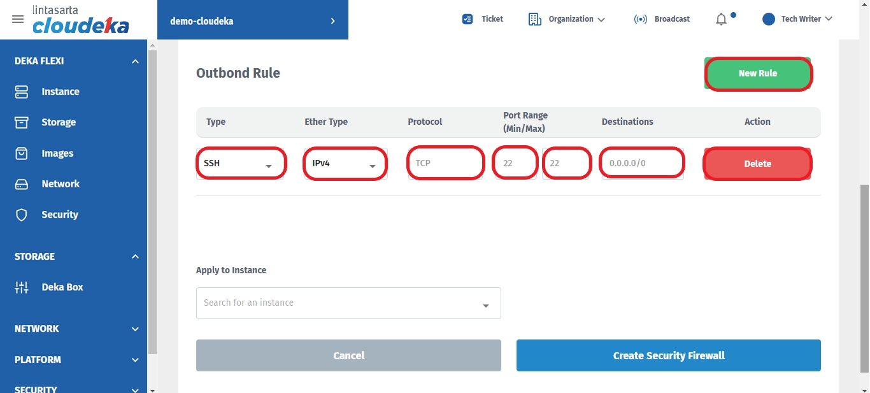The width and height of the screenshot is (870, 393).
Task: Change the IPv4 ether type dropdown
Action: (345, 164)
